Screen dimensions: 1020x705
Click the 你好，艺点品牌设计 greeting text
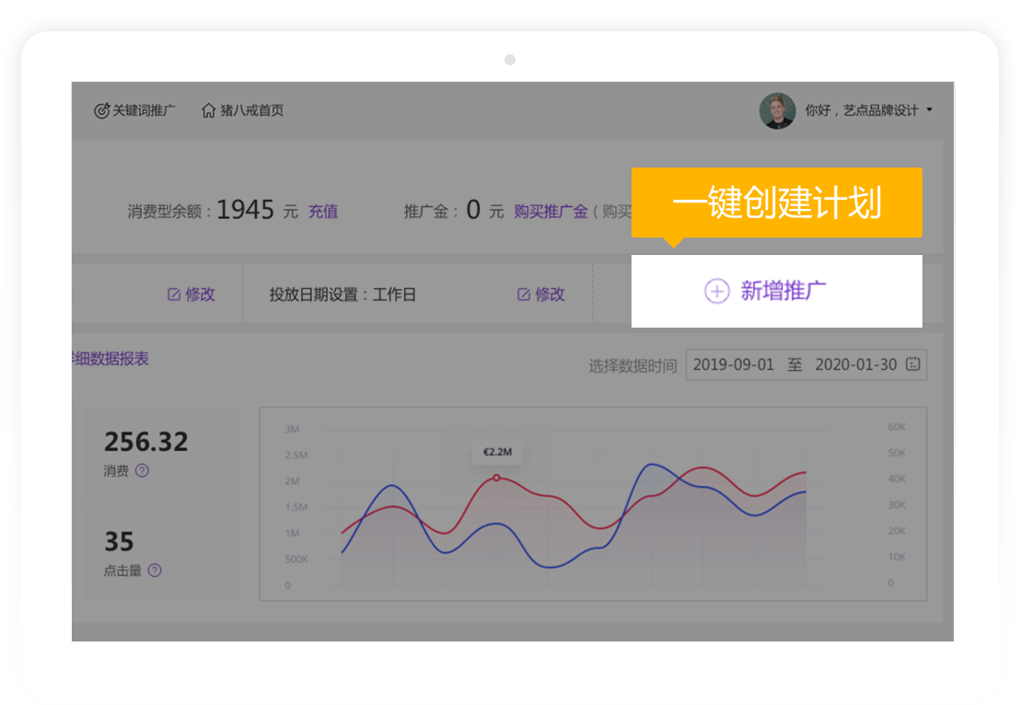862,110
